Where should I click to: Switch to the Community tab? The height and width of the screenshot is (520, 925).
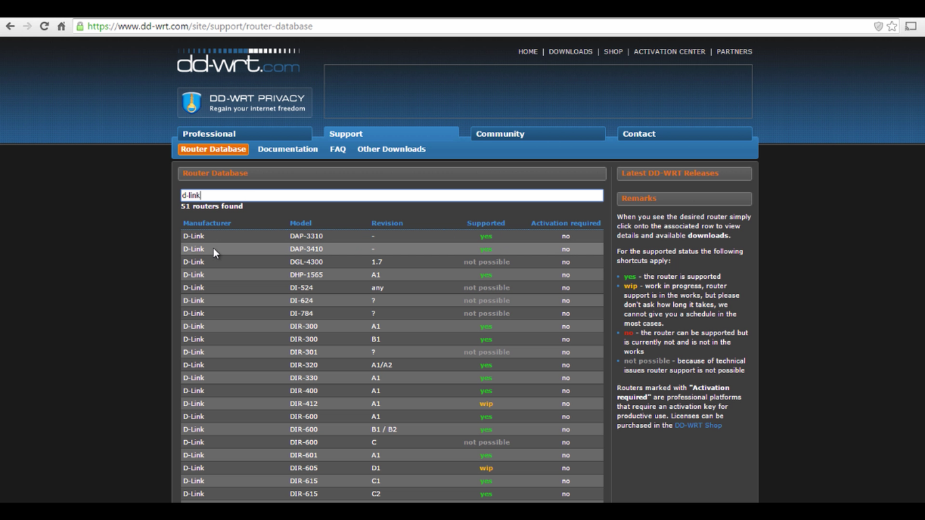(x=538, y=134)
